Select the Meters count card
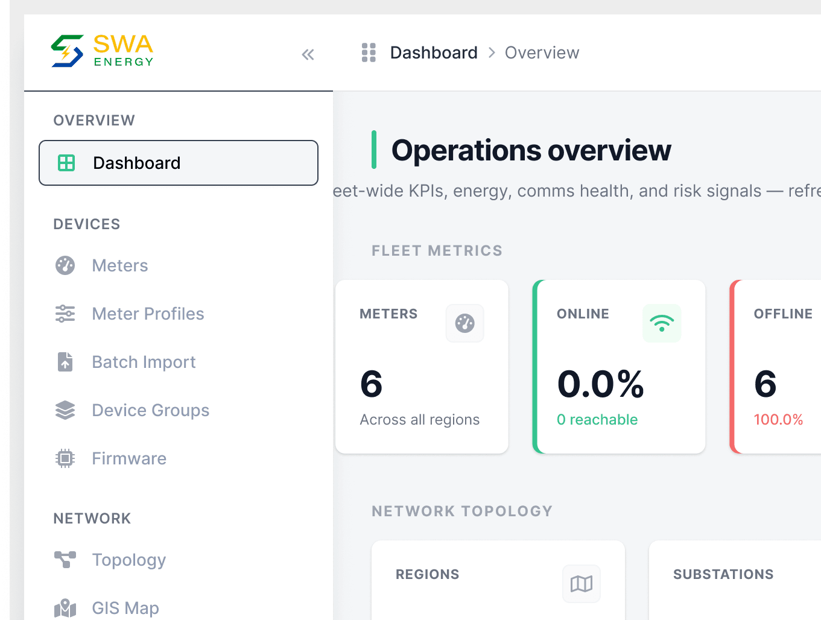The height and width of the screenshot is (620, 821). (x=422, y=367)
